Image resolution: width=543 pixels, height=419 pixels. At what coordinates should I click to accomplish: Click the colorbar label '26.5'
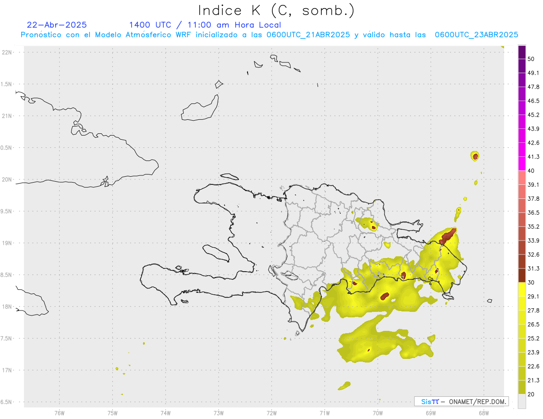(x=533, y=325)
